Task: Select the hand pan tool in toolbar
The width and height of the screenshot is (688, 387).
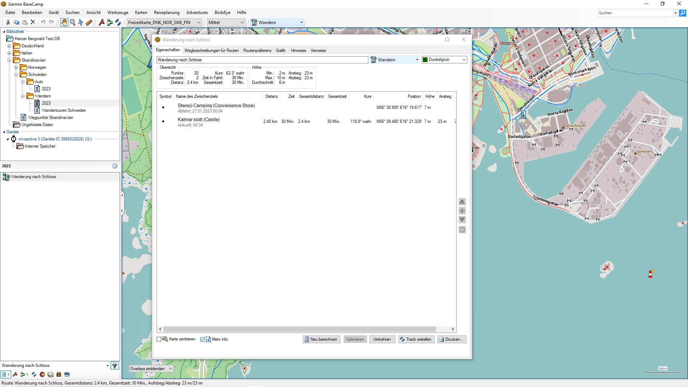Action: coord(64,22)
